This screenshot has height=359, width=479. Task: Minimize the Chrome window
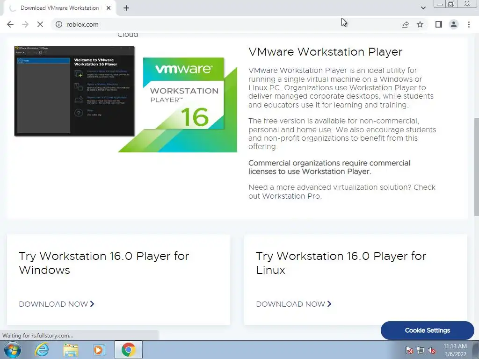[x=440, y=4]
